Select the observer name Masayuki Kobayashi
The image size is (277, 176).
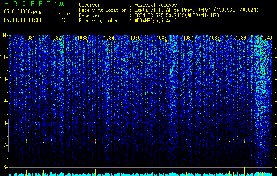click(x=158, y=5)
